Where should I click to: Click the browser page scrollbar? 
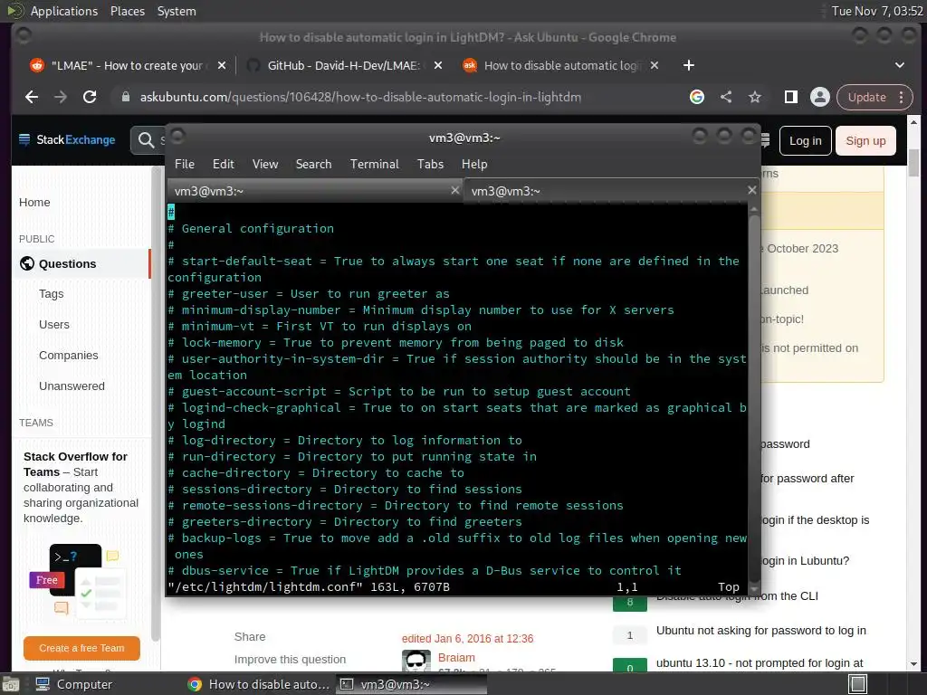click(913, 163)
